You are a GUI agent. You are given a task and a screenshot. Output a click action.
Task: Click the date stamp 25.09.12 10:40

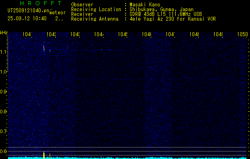pyautogui.click(x=27, y=19)
